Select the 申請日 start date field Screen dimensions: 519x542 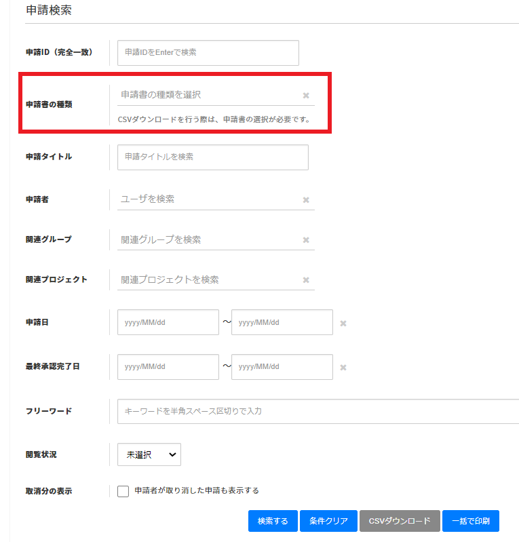click(168, 323)
